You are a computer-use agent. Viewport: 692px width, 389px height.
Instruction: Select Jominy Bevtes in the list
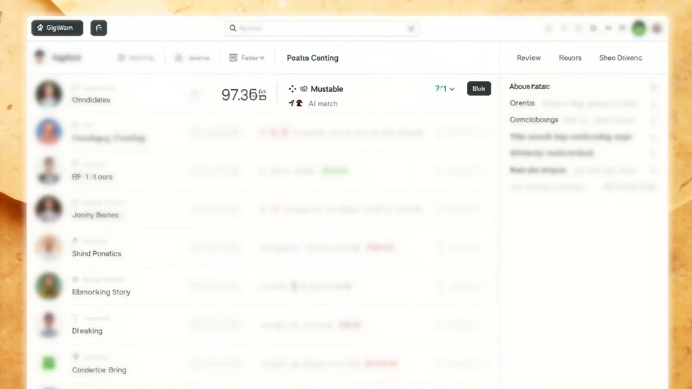pos(95,215)
